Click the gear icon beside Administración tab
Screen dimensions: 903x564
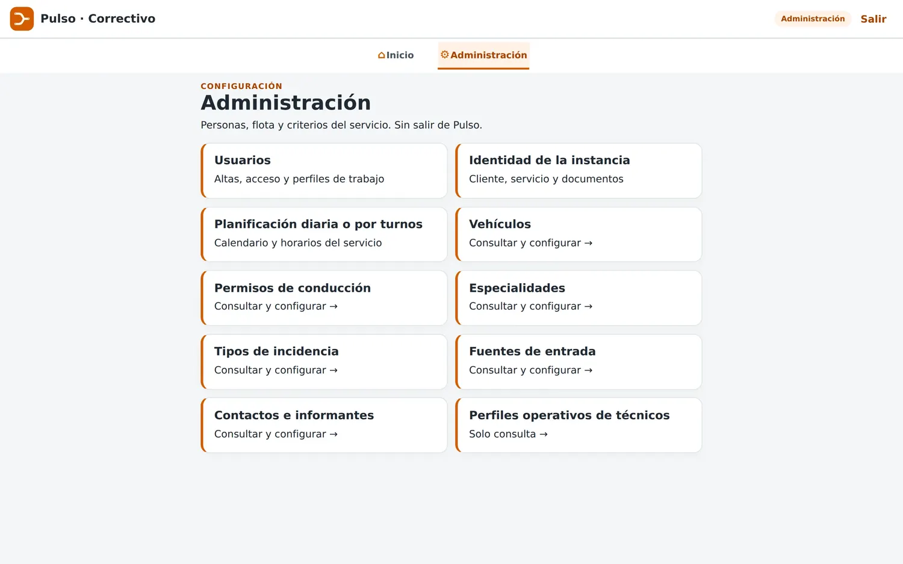(x=445, y=55)
